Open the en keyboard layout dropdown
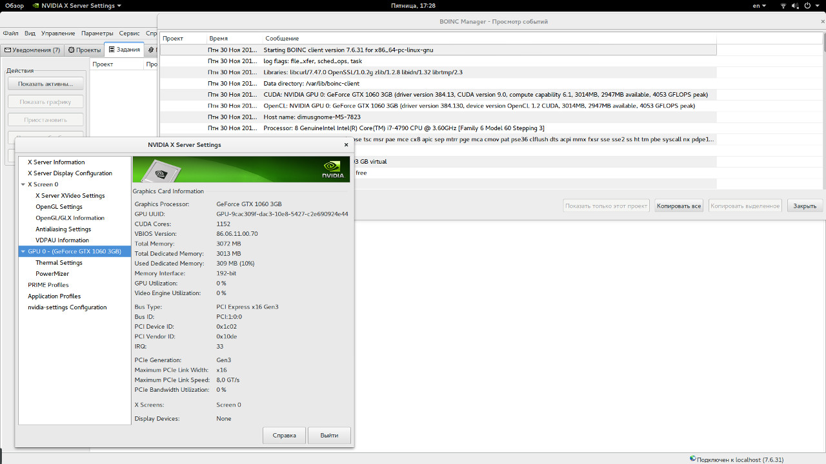This screenshot has height=464, width=826. [x=760, y=6]
